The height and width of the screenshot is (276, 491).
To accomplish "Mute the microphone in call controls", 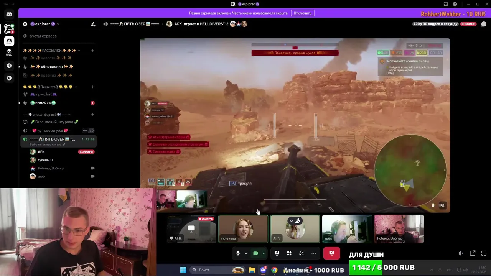I will coord(238,253).
